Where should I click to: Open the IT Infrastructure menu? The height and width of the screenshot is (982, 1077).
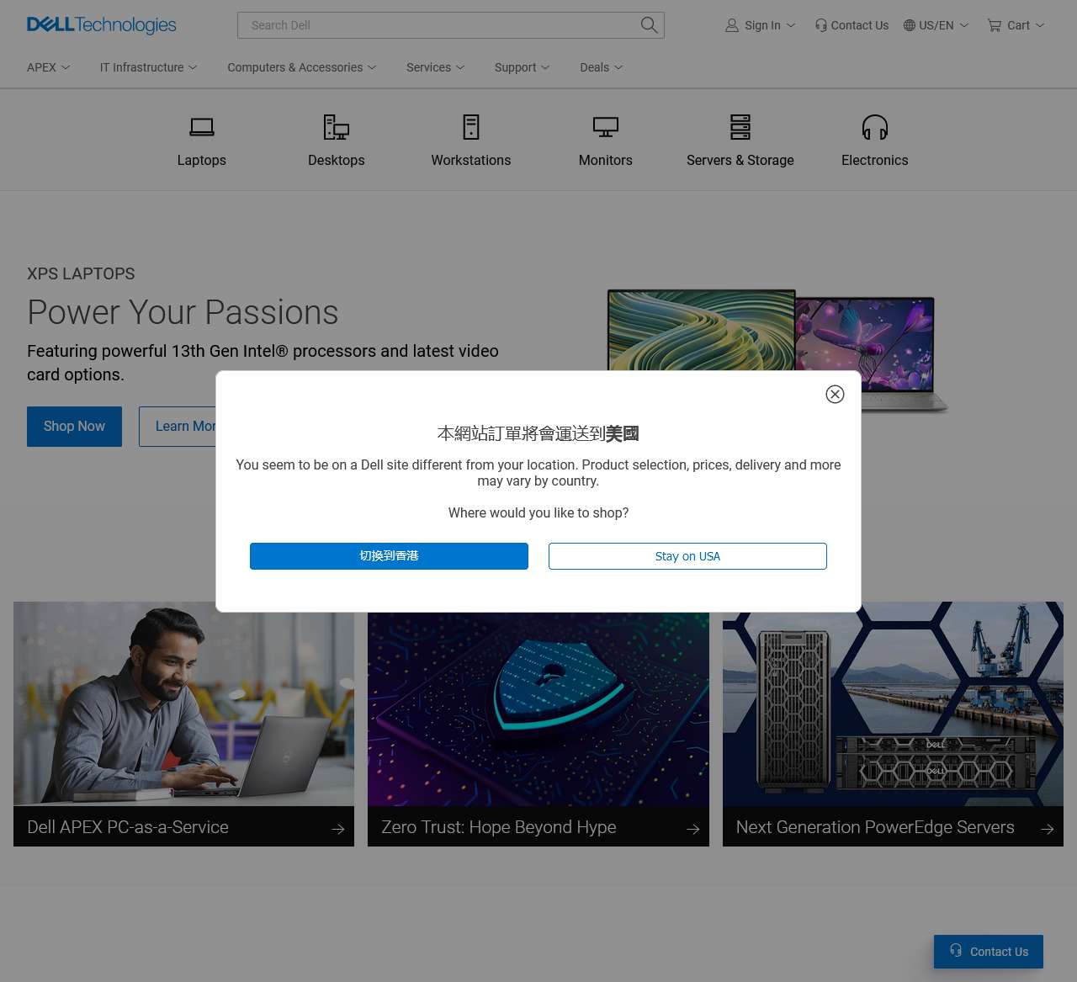148,67
